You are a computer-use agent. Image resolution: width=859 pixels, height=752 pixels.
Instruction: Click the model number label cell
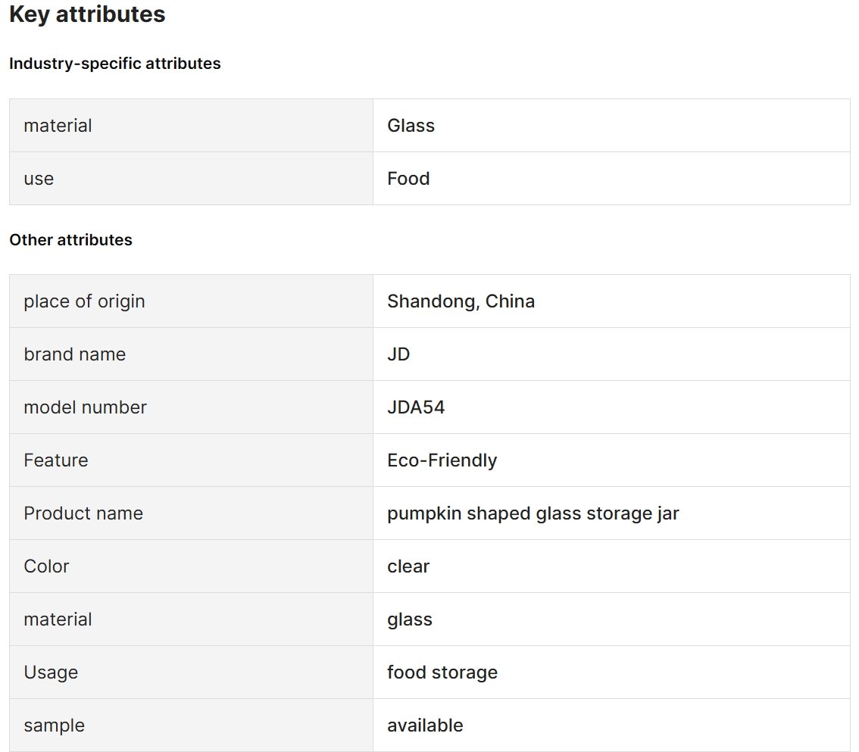point(191,407)
